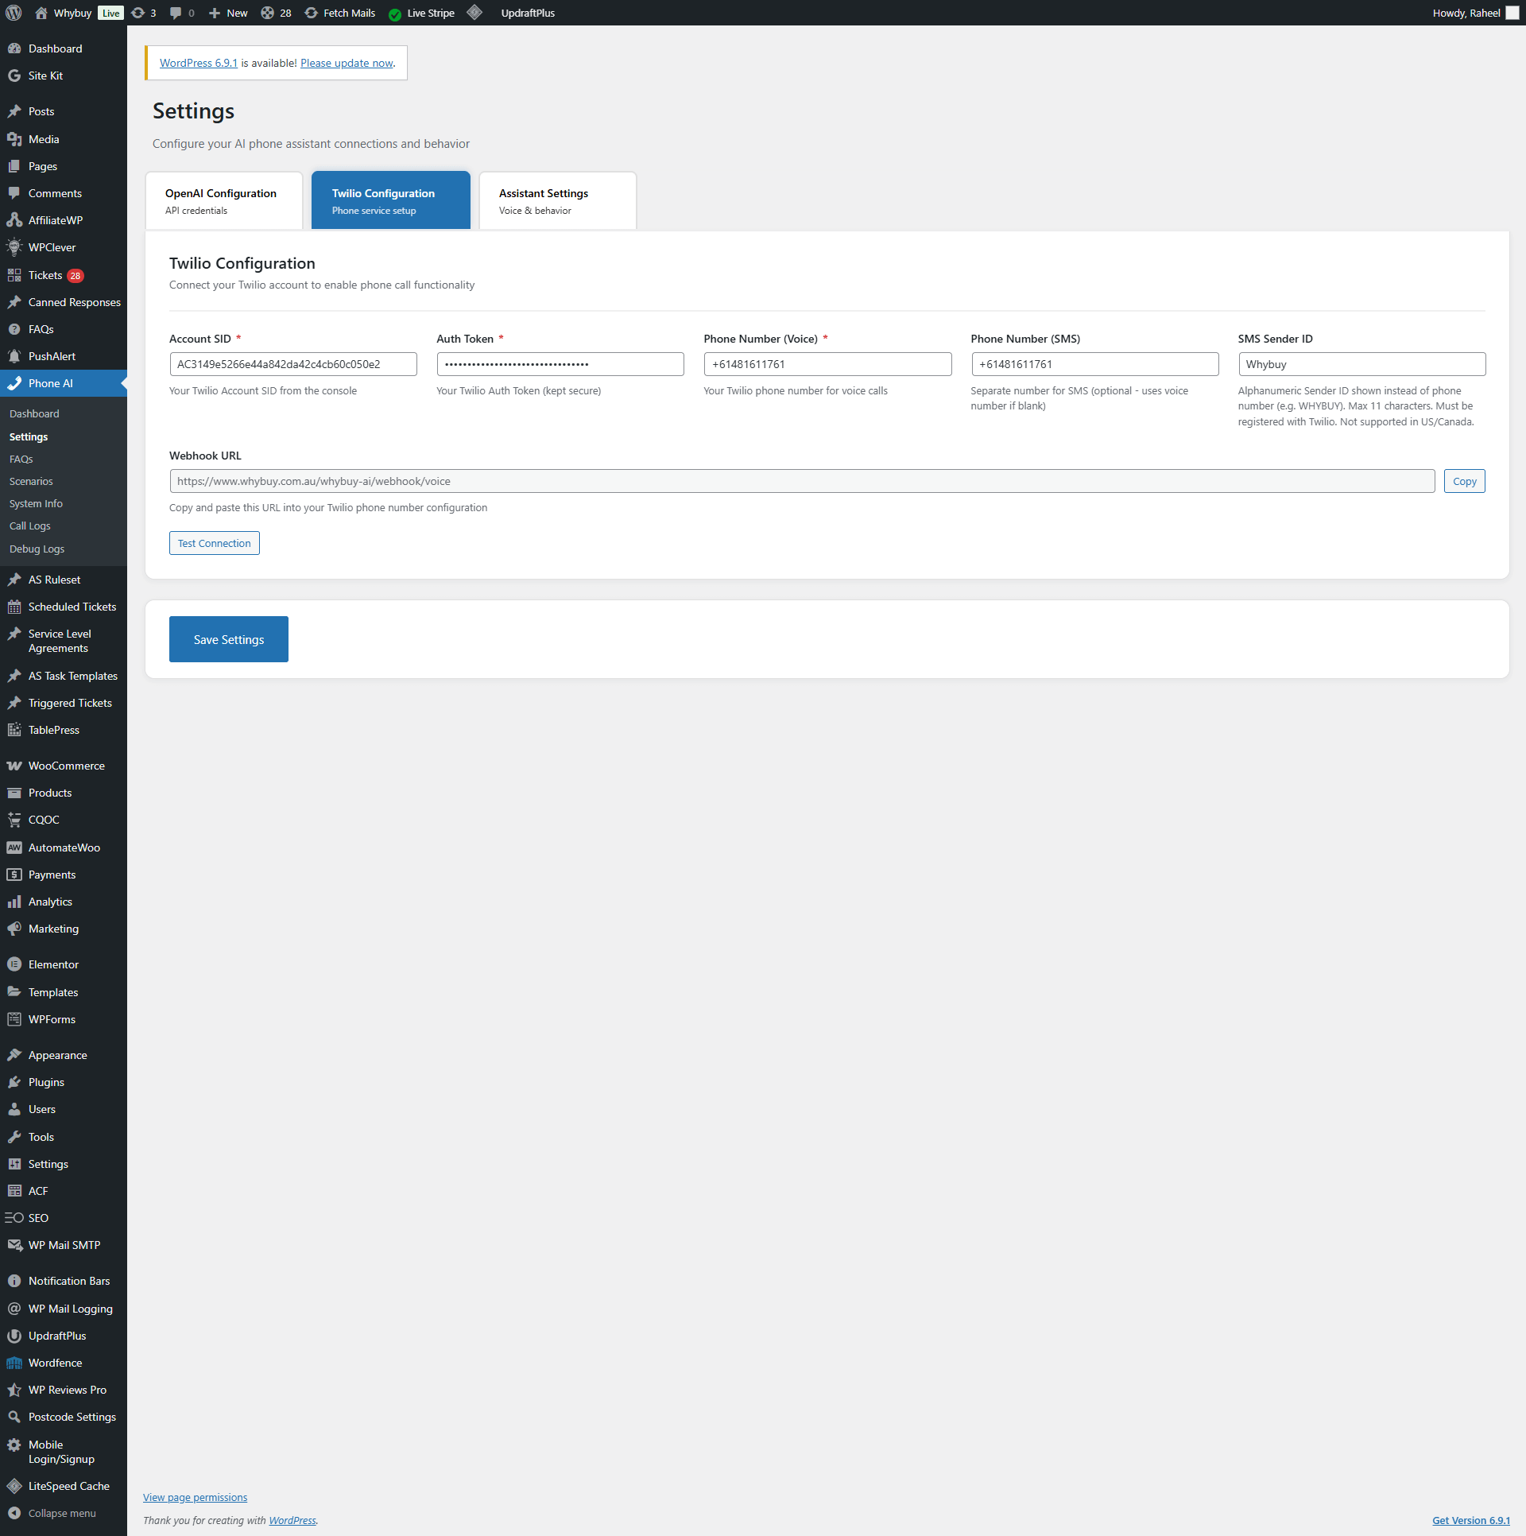
Task: Click the Save Settings button
Action: 228,639
